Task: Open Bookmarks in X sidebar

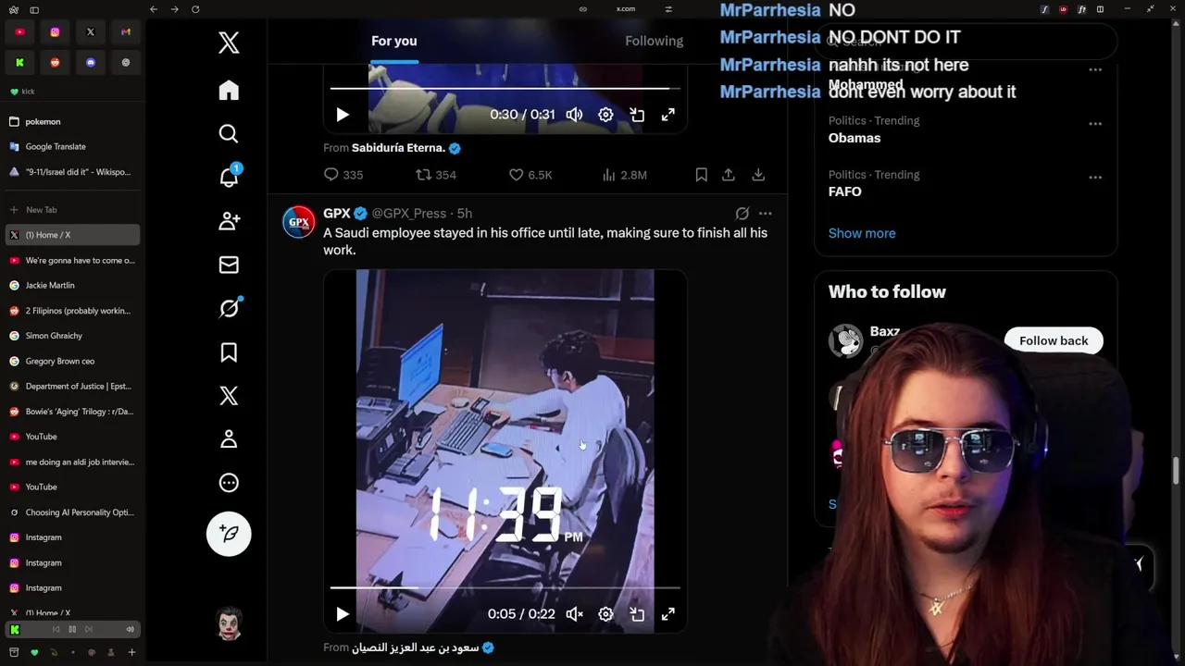Action: [x=229, y=352]
